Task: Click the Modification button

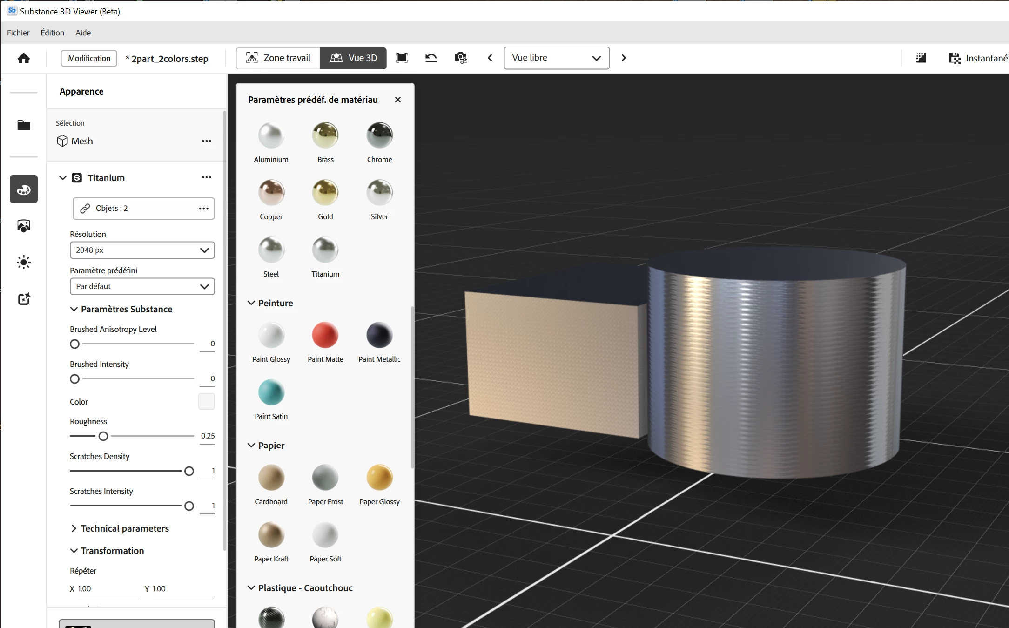Action: coord(89,58)
